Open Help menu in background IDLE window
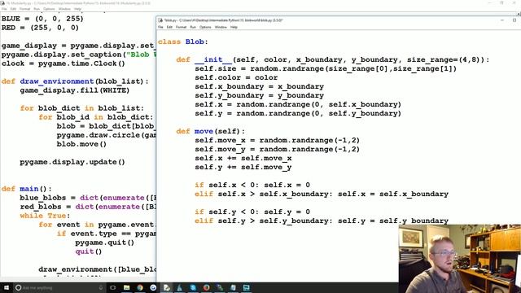 click(78, 9)
